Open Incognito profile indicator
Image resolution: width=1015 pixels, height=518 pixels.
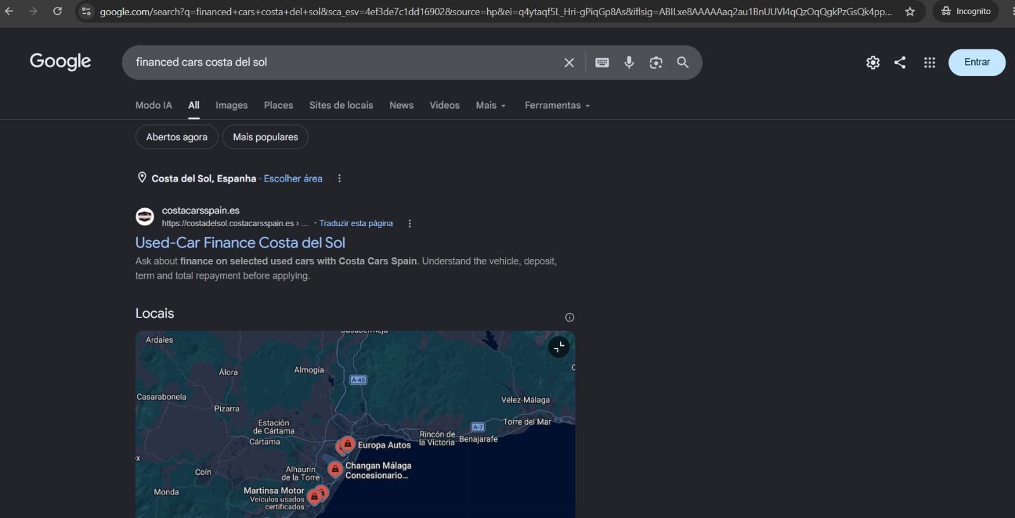click(966, 11)
